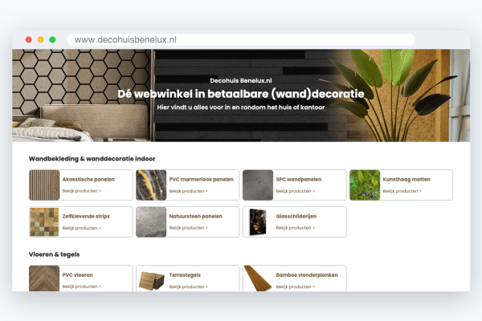Click the Wandbekleding & wanddecoratie indoor heading

coord(92,159)
